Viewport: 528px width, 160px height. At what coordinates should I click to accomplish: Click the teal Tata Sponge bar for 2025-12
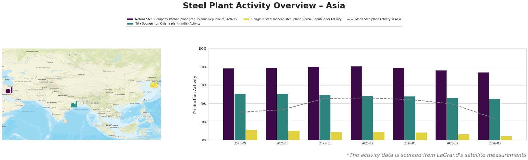pyautogui.click(x=367, y=118)
